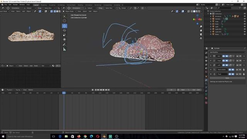
Task: Open the Windows Start button
Action: tap(3, 136)
